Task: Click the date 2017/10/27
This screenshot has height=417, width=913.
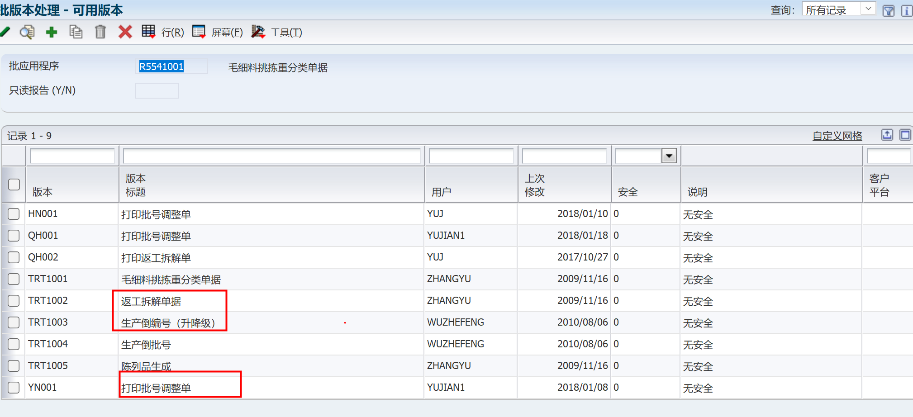Action: tap(583, 257)
